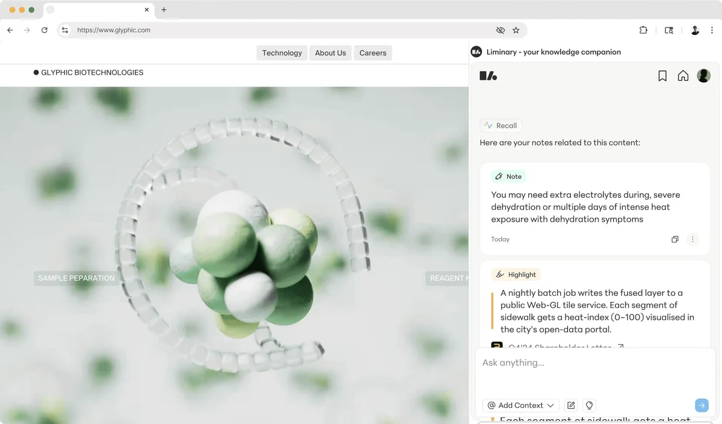Toggle tracking protection eye icon

(501, 29)
